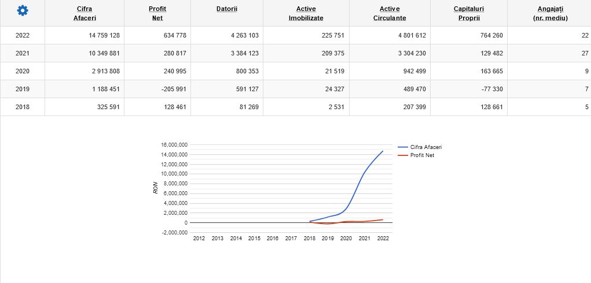Viewport: 591px width, 283px height.
Task: Click the Active Circulante header
Action: coord(390,13)
